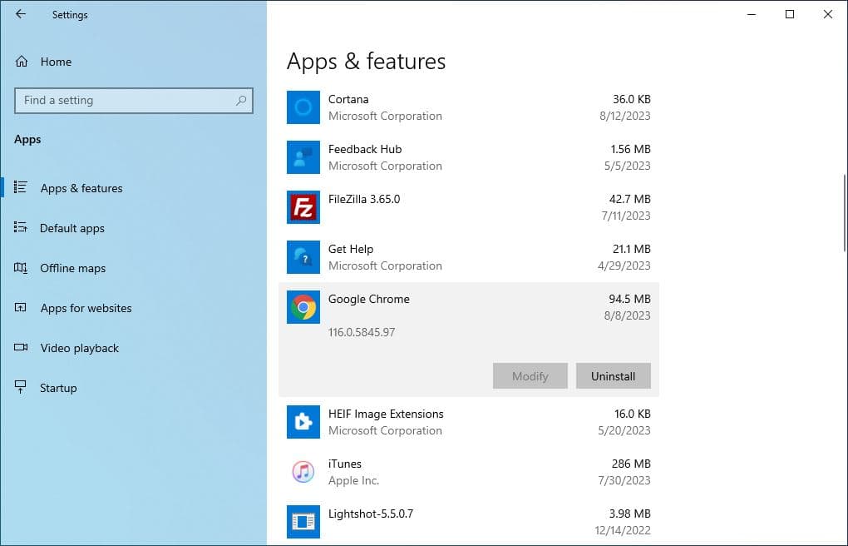
Task: Click the vertical scrollbar thumb
Action: [844, 213]
